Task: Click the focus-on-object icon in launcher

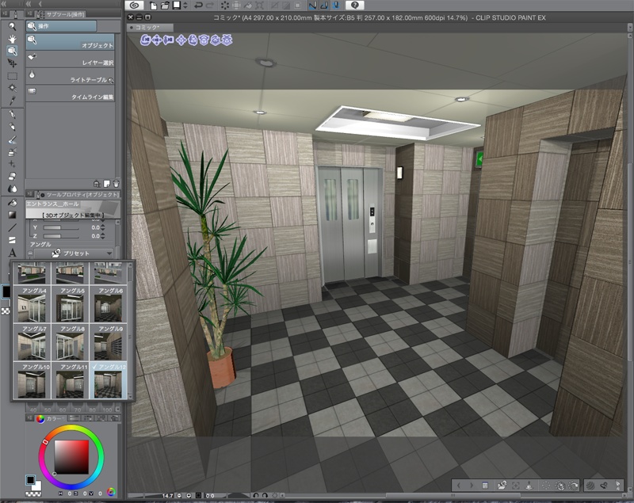Action: (x=516, y=486)
